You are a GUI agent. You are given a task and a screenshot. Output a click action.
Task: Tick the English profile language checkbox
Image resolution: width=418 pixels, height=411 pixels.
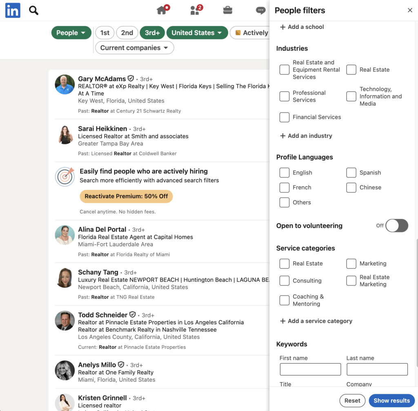(285, 173)
